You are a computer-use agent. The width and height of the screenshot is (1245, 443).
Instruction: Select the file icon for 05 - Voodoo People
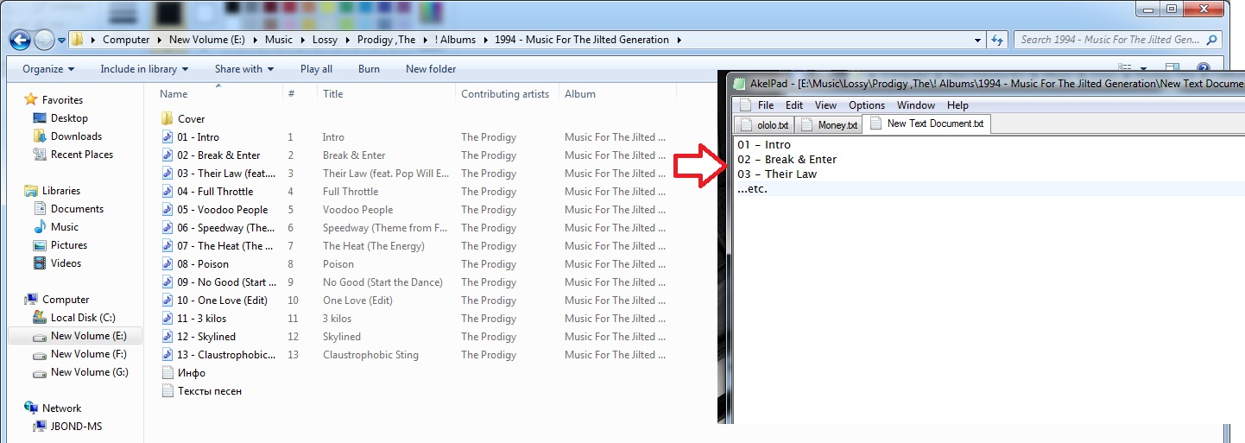click(x=167, y=210)
